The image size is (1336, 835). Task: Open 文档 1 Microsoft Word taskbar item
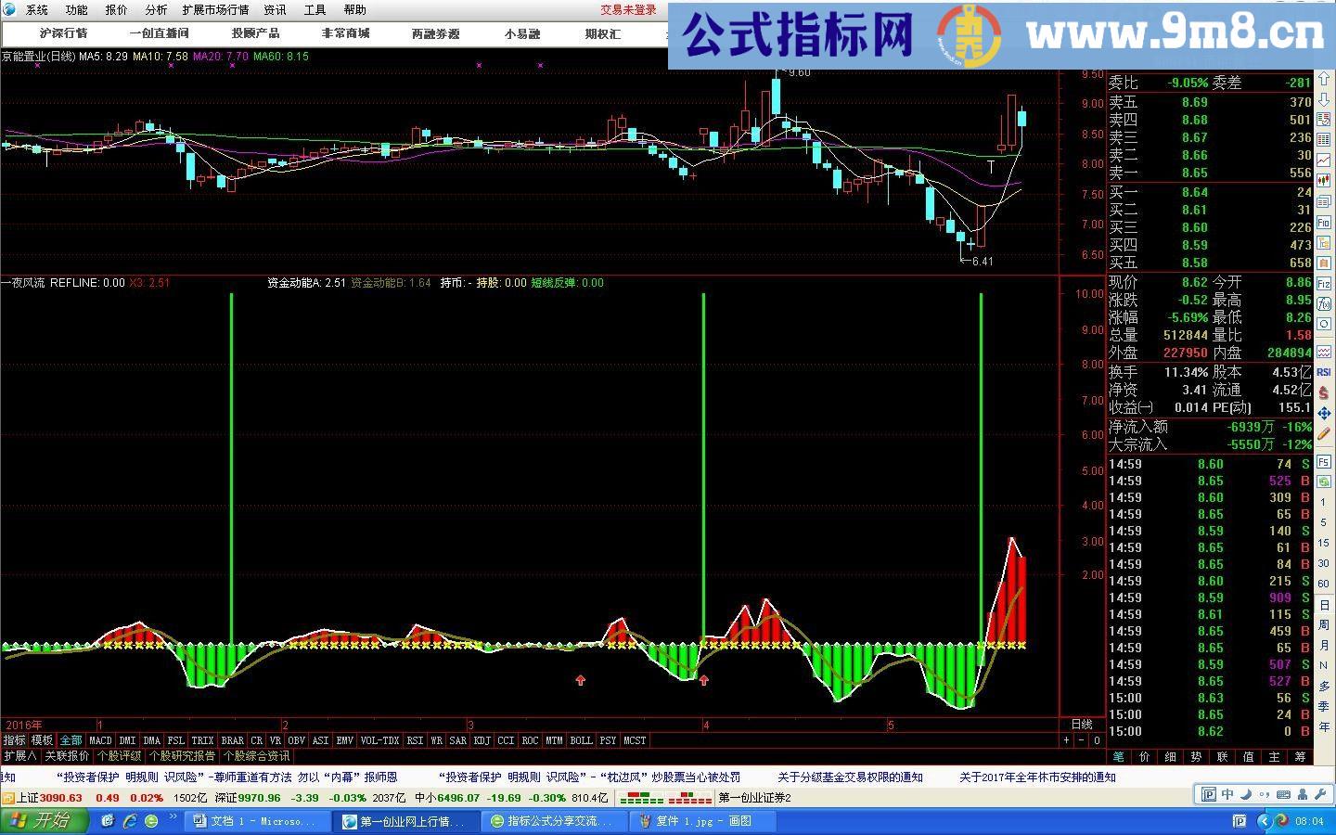(x=258, y=821)
